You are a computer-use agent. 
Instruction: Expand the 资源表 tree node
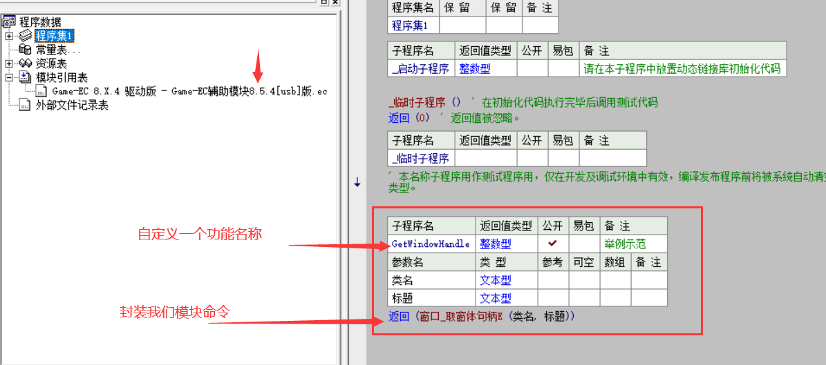coord(9,63)
